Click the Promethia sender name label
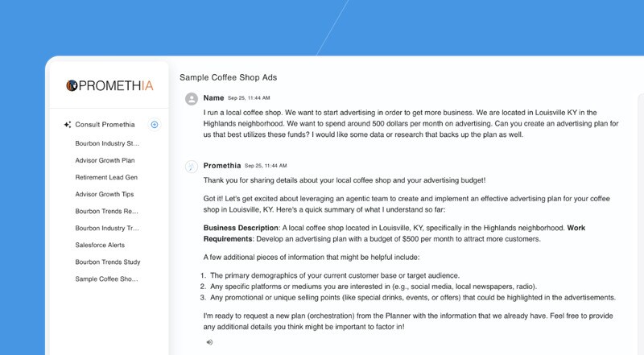The height and width of the screenshot is (355, 644). 222,166
